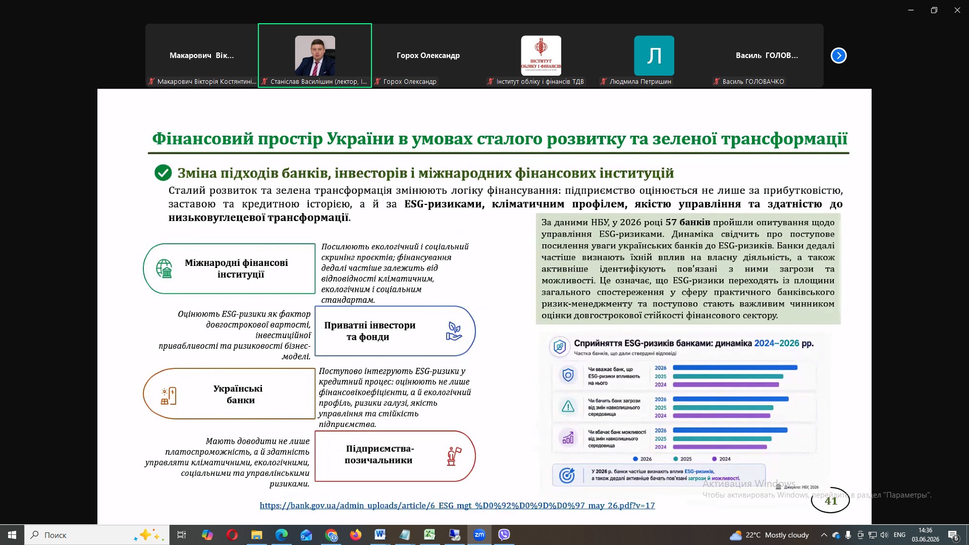Switch to Word in the taskbar
Viewport: 969px width, 545px height.
380,535
